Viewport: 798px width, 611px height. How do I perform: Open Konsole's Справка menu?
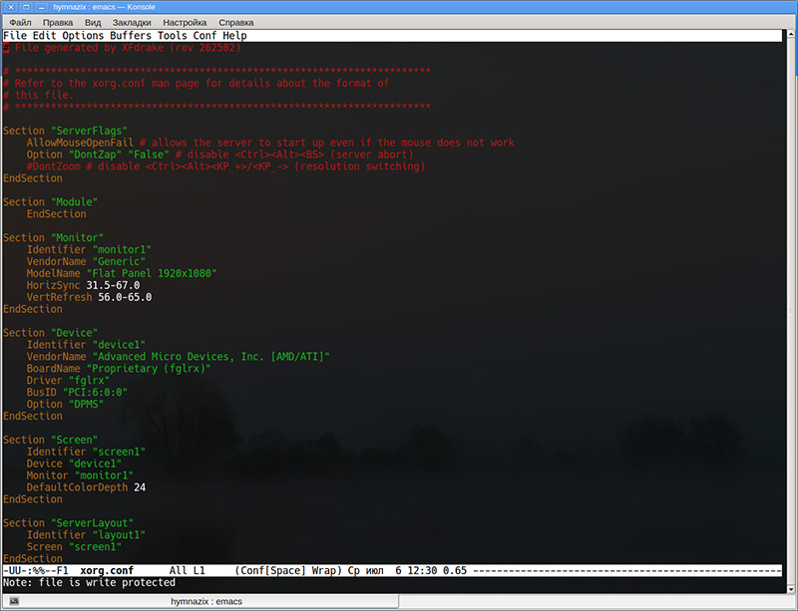click(x=238, y=21)
